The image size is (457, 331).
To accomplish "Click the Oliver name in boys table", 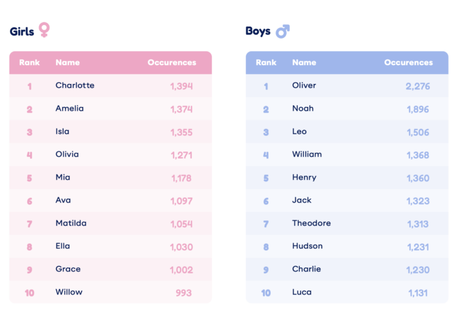I will 304,86.
